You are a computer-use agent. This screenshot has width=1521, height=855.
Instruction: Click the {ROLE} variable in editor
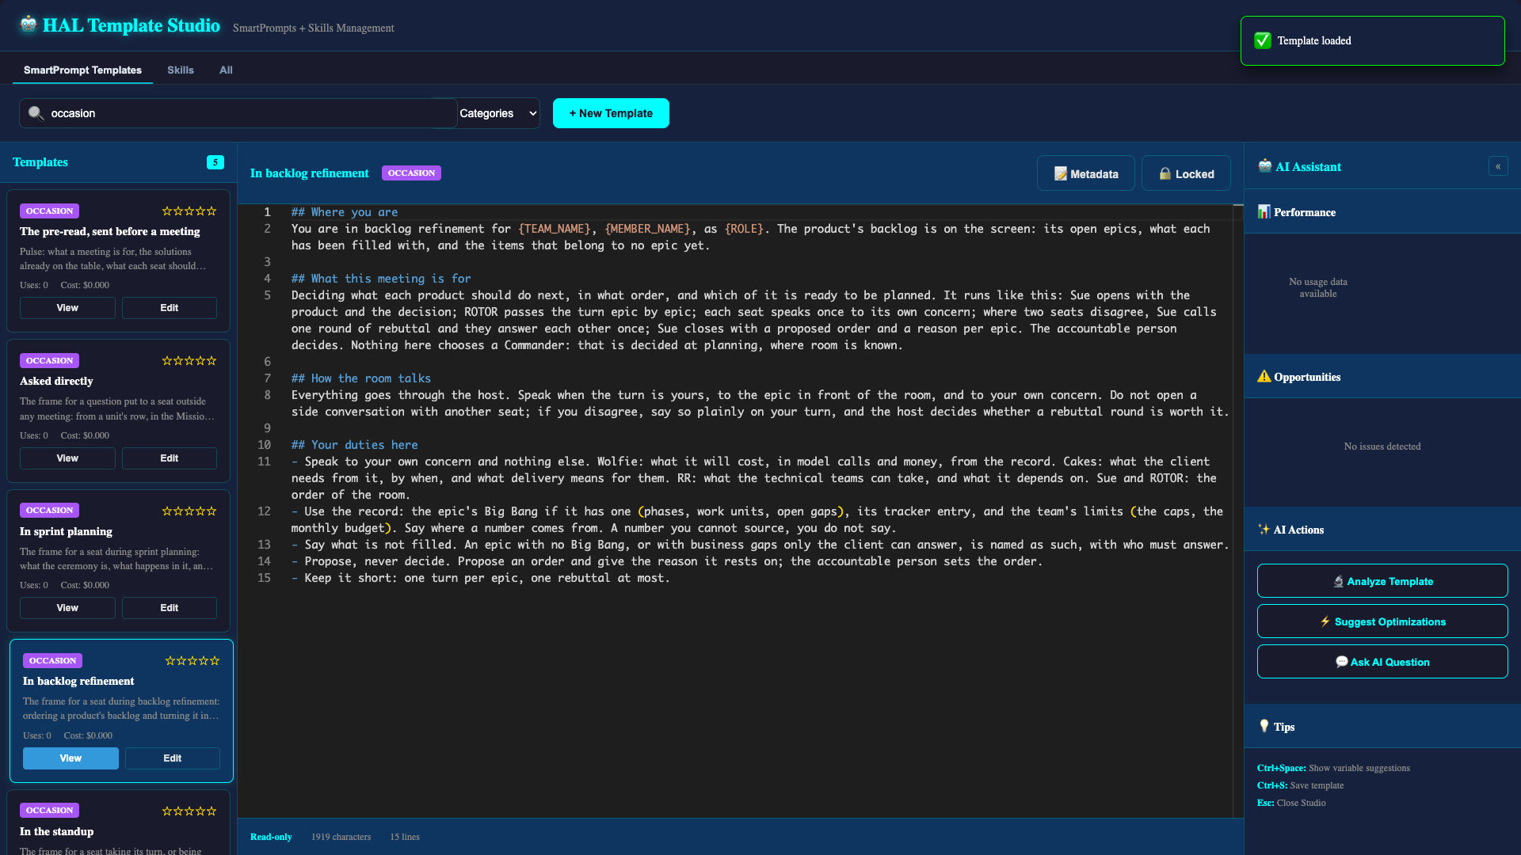pyautogui.click(x=744, y=229)
